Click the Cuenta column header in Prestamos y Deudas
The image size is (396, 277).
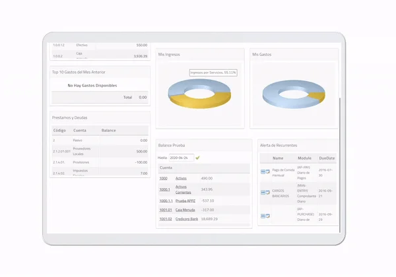80,131
